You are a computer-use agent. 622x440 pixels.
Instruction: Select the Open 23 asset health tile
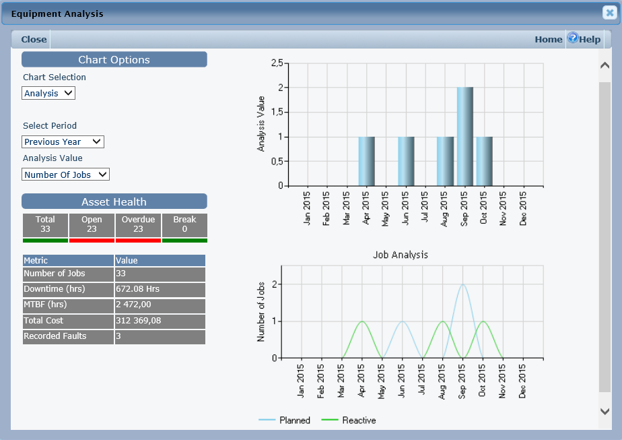[x=92, y=224]
